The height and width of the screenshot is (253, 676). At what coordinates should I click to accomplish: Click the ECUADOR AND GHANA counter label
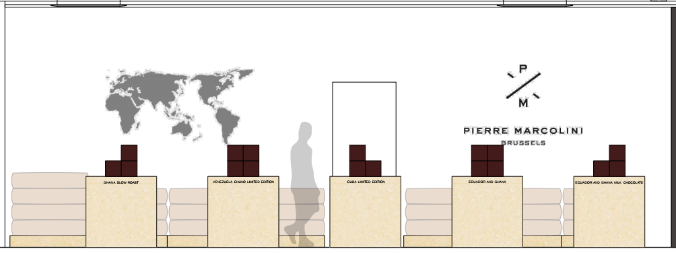coord(487,182)
